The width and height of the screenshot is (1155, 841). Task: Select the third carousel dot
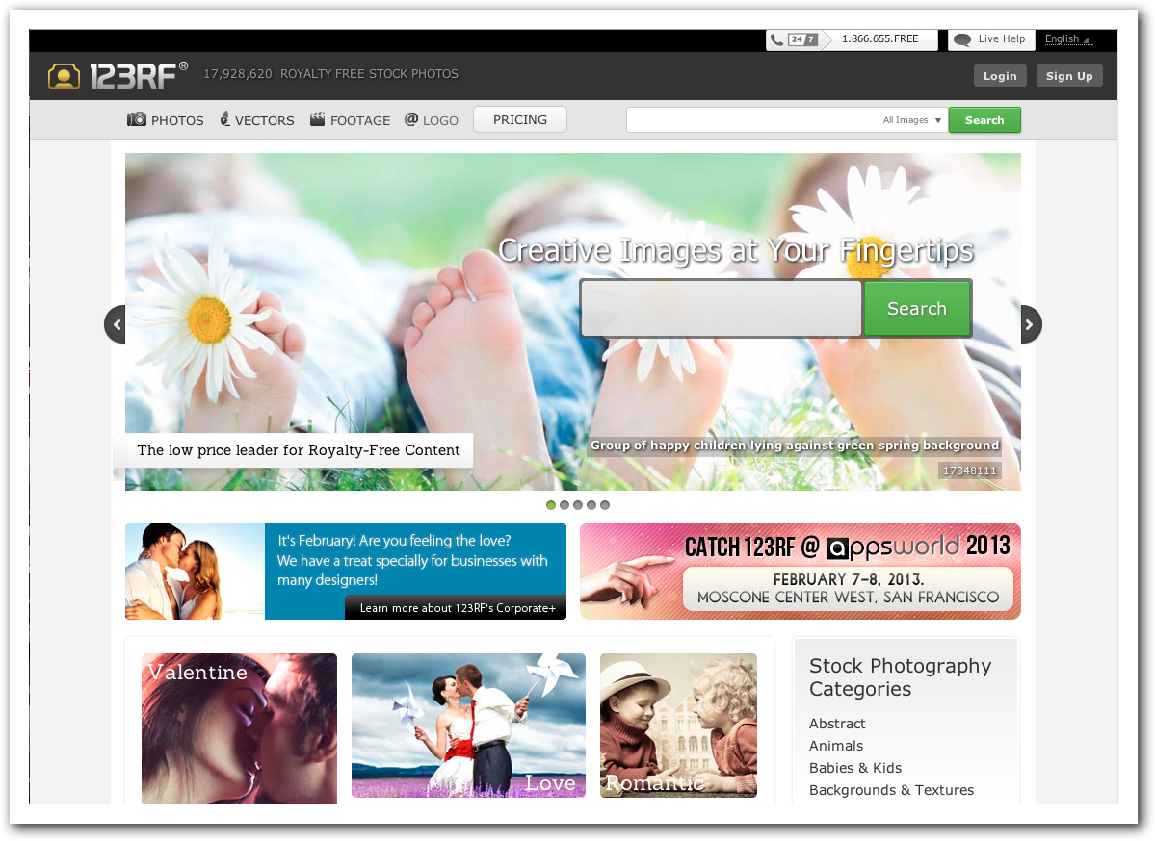(x=578, y=505)
